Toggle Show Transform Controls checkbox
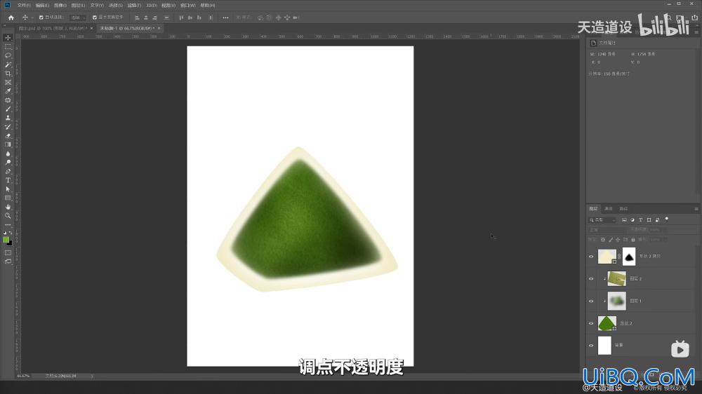The width and height of the screenshot is (702, 394). 95,18
